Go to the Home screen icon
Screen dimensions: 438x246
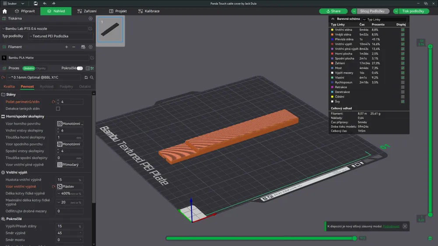click(x=5, y=11)
